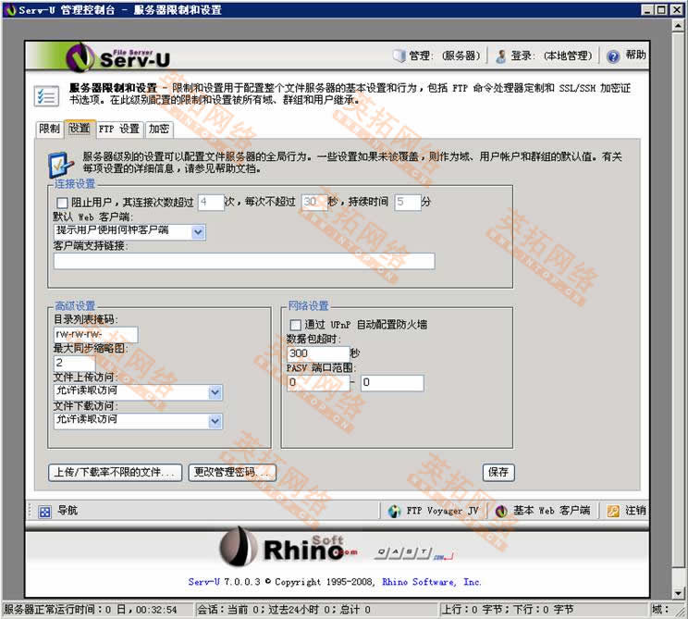This screenshot has height=619, width=688.
Task: Click the duration minutes field showing 5
Action: (408, 203)
